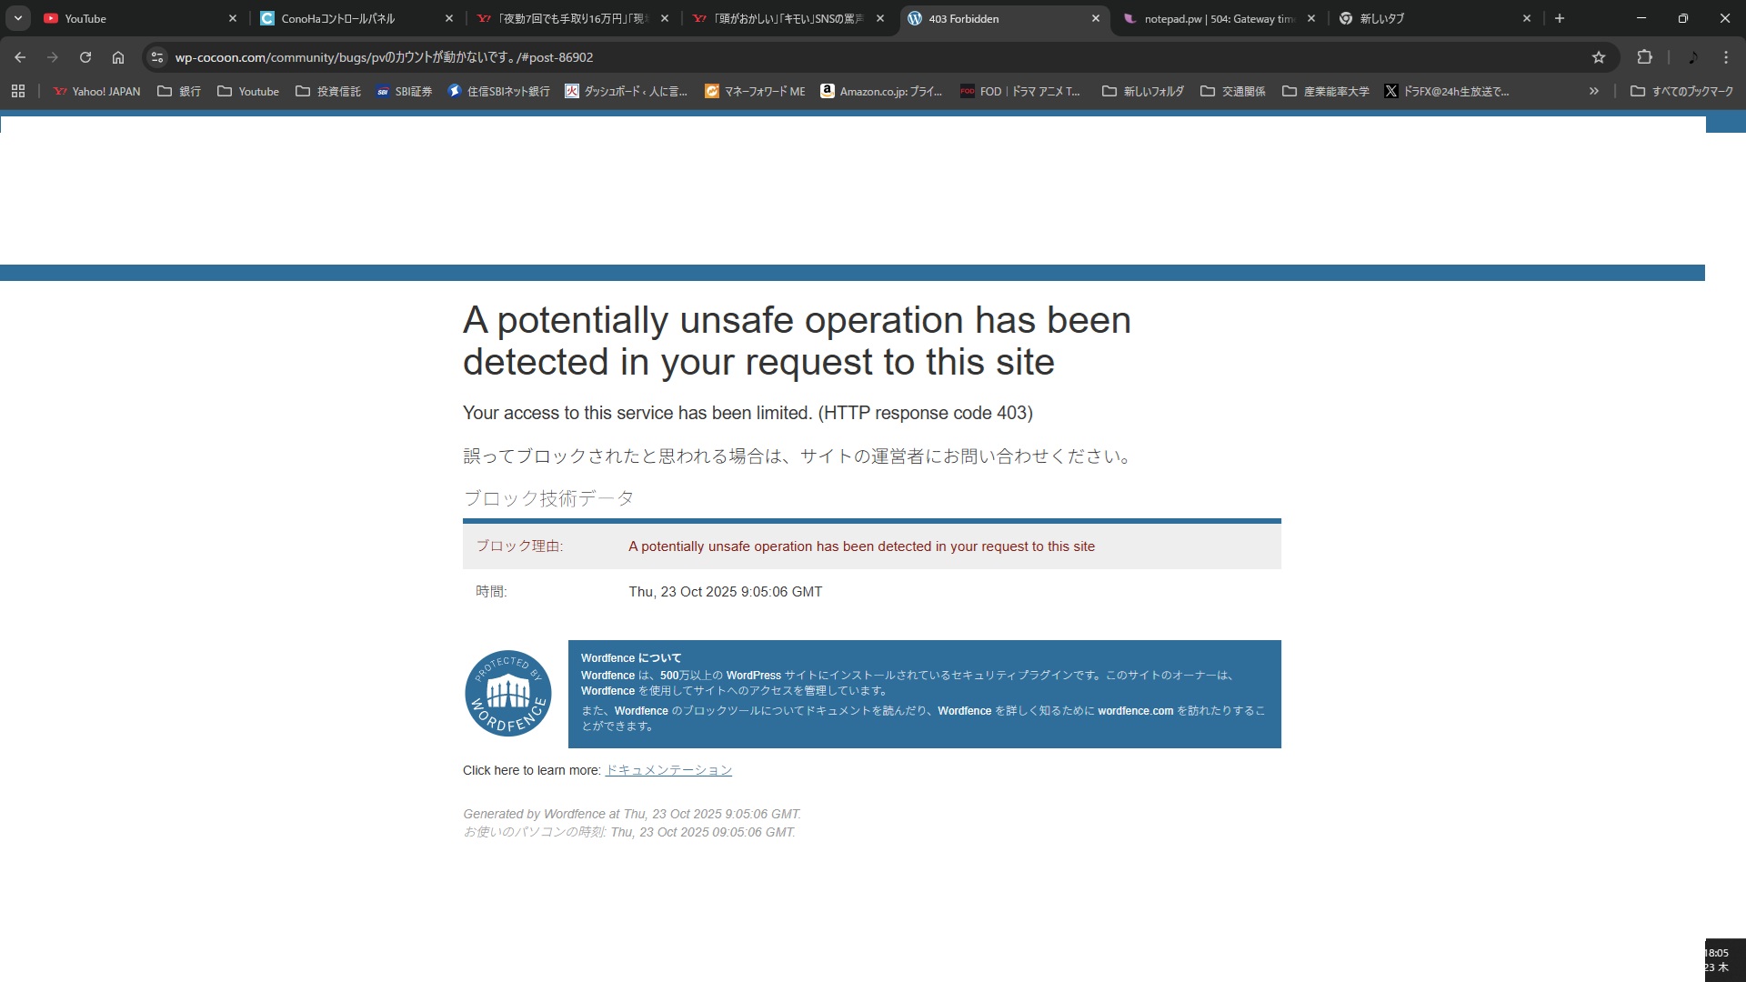The image size is (1746, 982).
Task: View site information icon in address bar
Action: click(157, 57)
